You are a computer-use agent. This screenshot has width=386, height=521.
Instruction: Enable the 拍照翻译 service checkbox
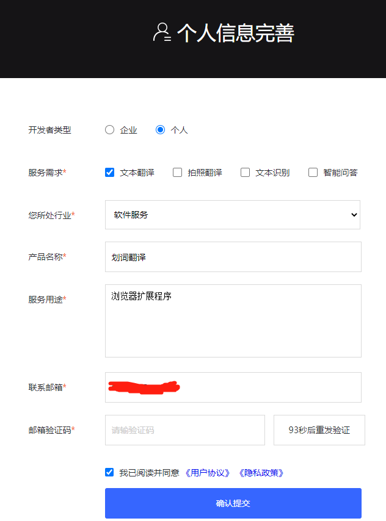tap(178, 173)
